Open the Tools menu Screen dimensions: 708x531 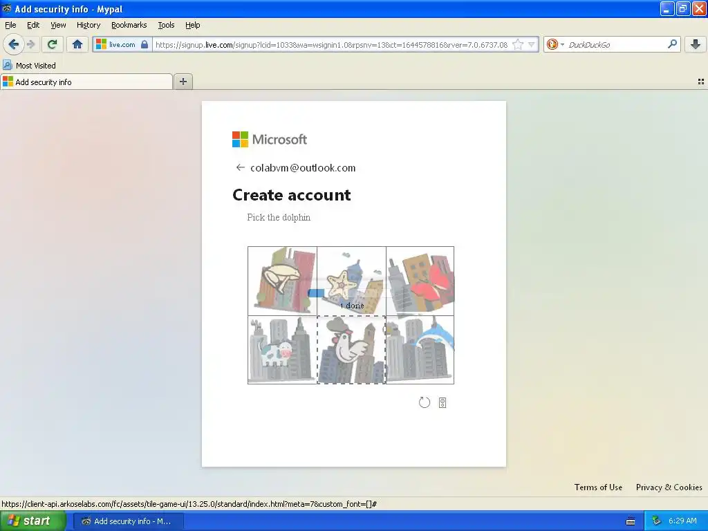pyautogui.click(x=166, y=25)
